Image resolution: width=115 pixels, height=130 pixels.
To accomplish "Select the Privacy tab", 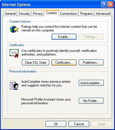I will coord(38,14).
